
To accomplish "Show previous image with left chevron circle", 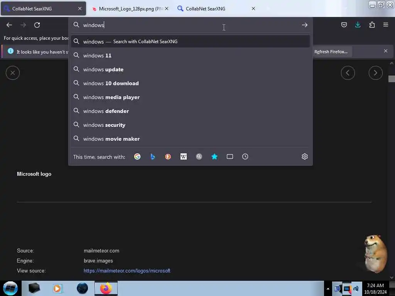I will [348, 73].
